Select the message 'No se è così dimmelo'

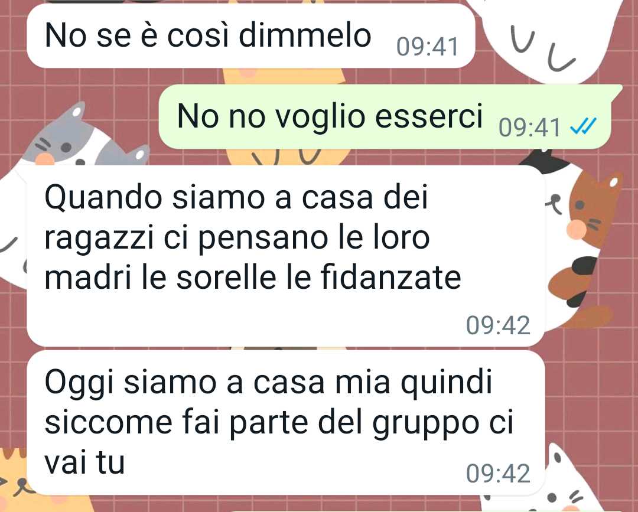(x=251, y=36)
